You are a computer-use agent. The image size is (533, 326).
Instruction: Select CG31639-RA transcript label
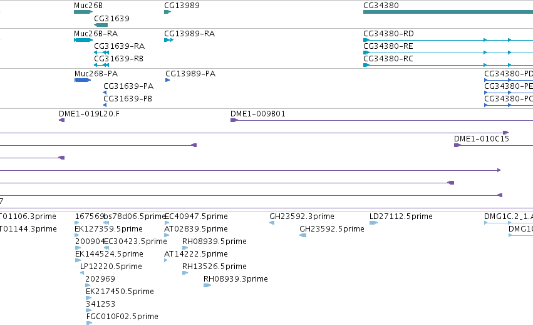click(x=119, y=46)
